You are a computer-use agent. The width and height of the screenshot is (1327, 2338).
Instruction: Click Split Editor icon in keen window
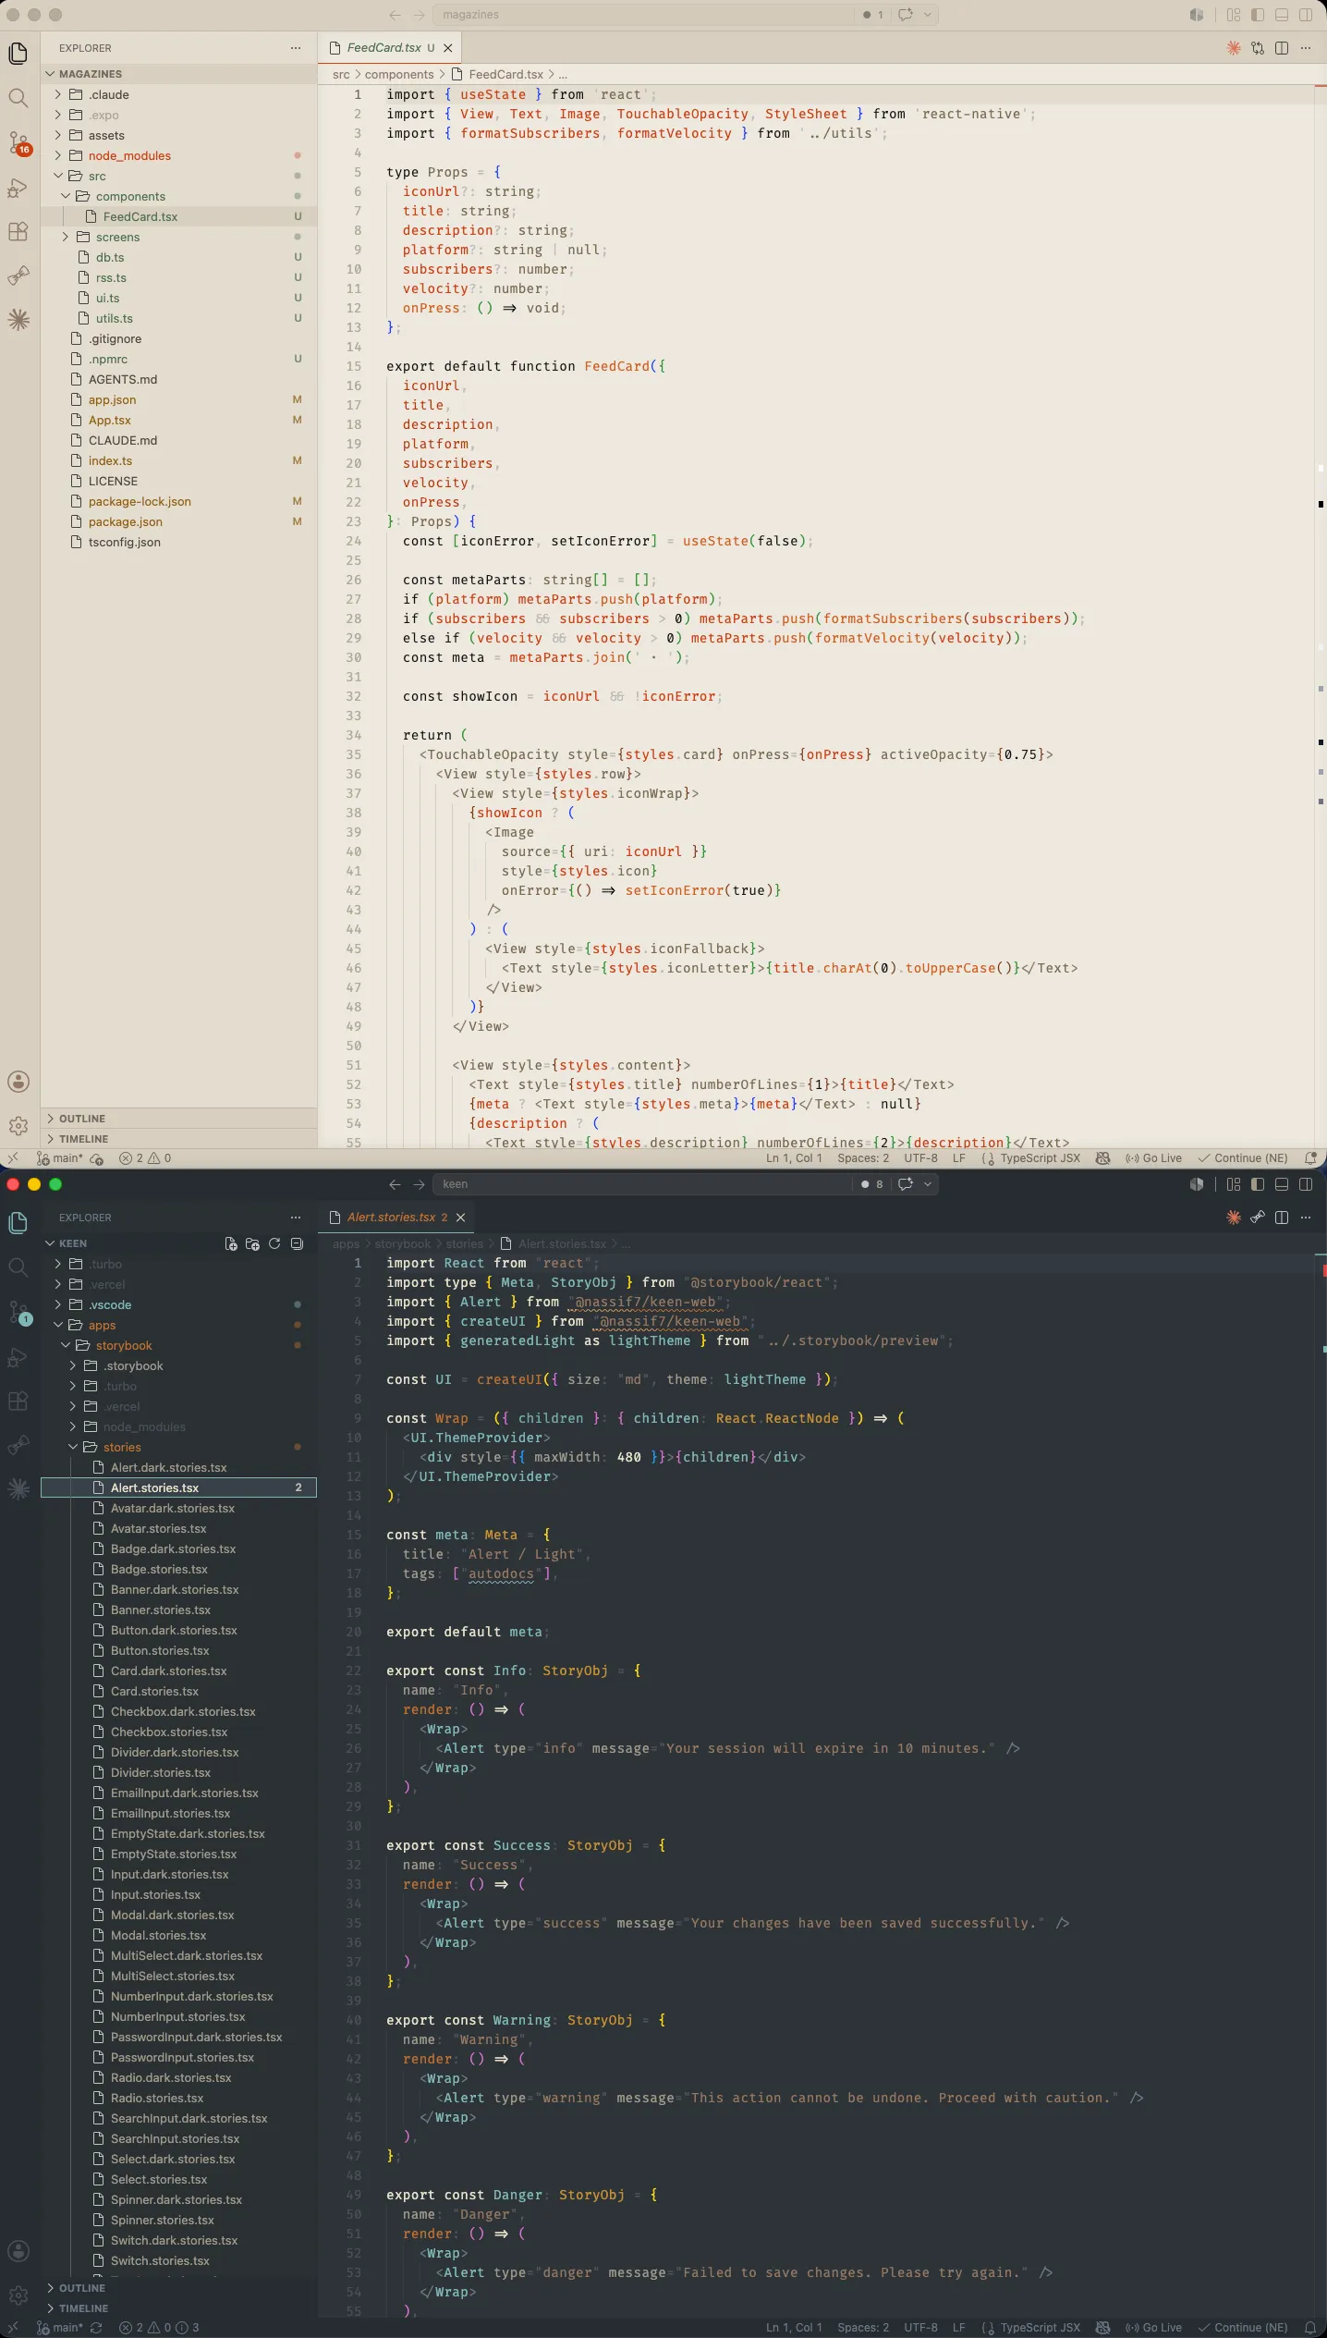(1282, 1218)
